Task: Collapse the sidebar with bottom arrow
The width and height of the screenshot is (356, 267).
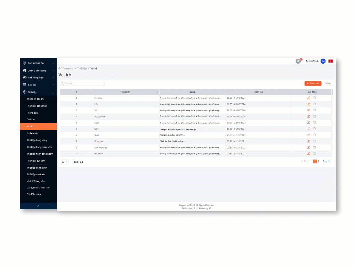Action: click(x=38, y=207)
